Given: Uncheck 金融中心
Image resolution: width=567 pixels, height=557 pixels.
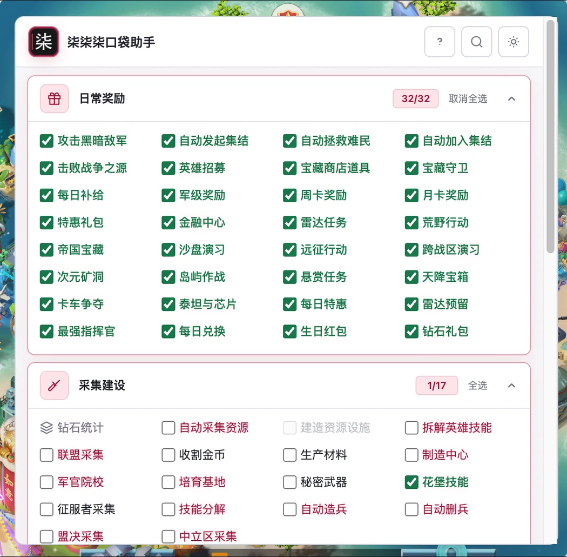Looking at the screenshot, I should coord(168,222).
